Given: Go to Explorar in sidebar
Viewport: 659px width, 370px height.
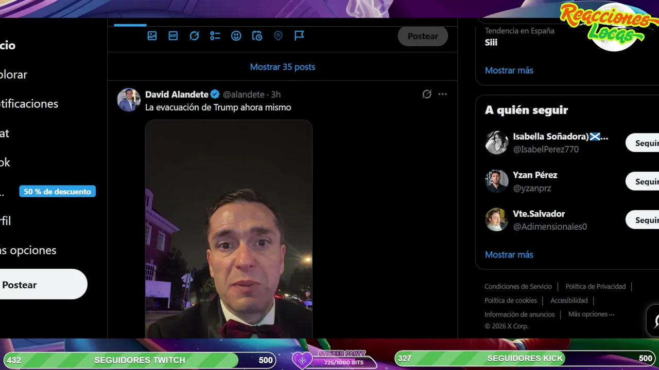Looking at the screenshot, I should pyautogui.click(x=13, y=75).
